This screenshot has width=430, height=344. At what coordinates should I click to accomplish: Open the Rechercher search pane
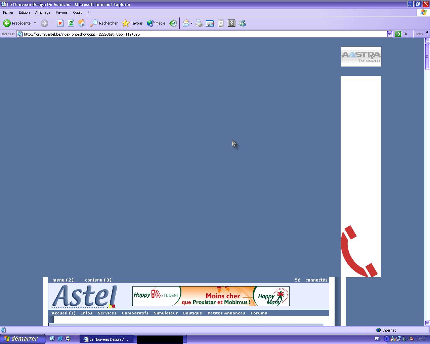tap(104, 23)
